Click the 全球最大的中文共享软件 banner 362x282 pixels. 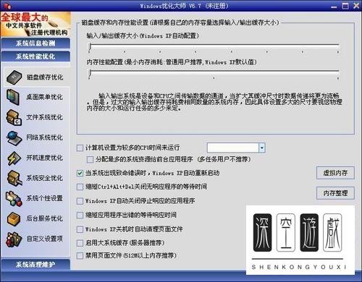point(35,24)
